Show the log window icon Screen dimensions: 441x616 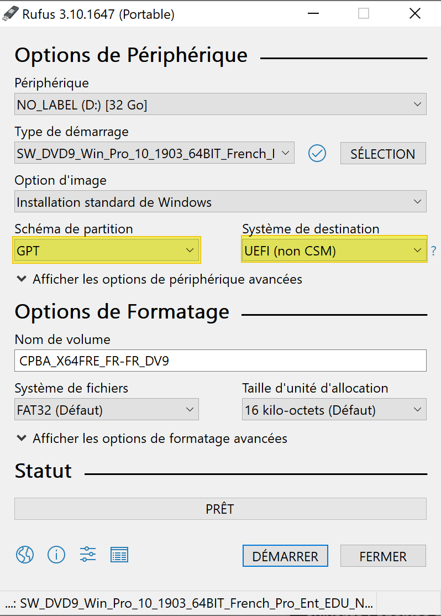tap(119, 554)
